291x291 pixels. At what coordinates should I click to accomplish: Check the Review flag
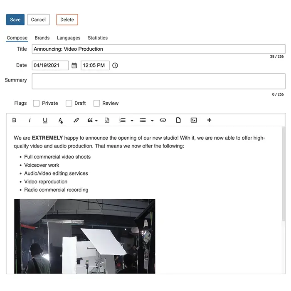click(x=96, y=103)
